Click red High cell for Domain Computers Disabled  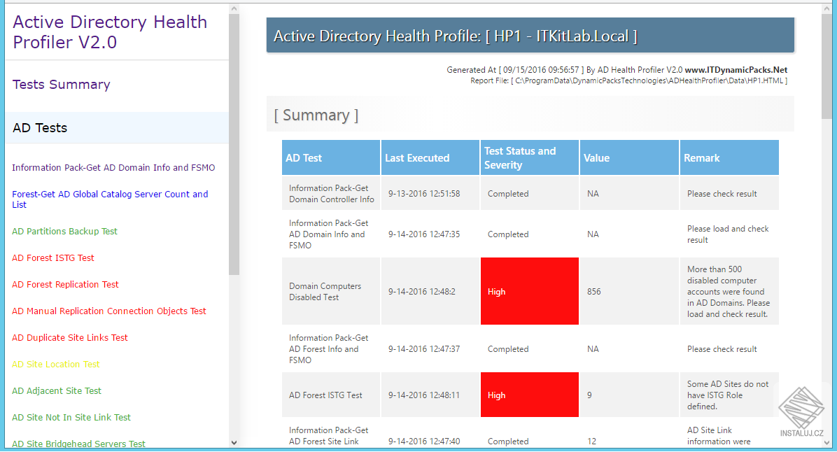[530, 291]
